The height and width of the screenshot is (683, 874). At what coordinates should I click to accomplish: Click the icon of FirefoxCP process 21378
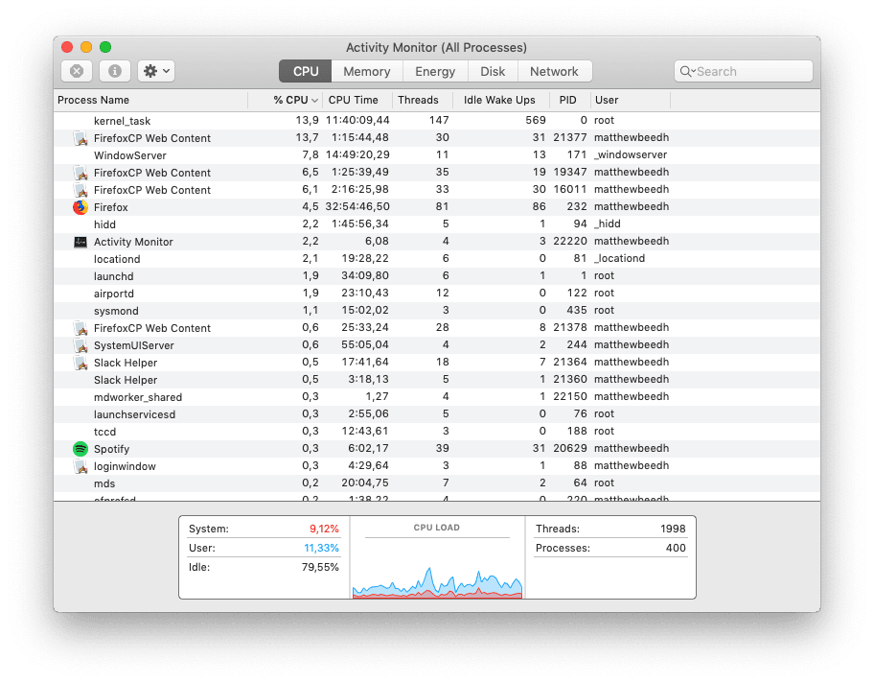pyautogui.click(x=80, y=328)
